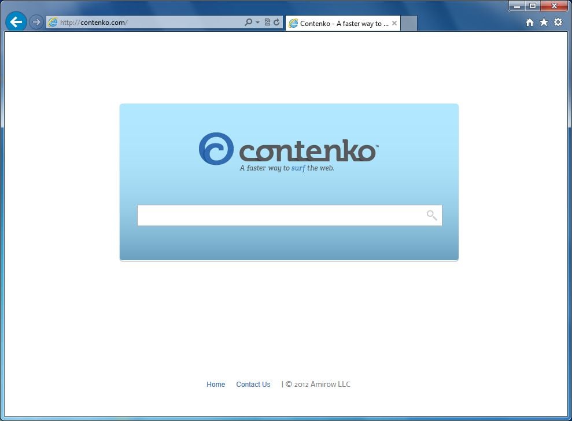Image resolution: width=572 pixels, height=421 pixels.
Task: Open the Contact Us footer link
Action: click(253, 384)
